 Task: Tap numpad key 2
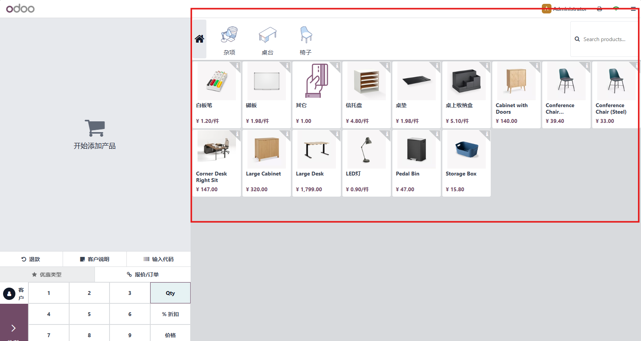[x=89, y=293]
